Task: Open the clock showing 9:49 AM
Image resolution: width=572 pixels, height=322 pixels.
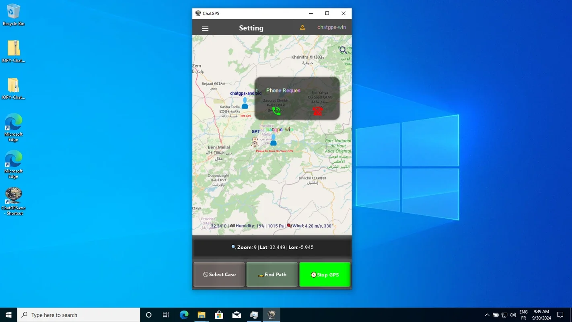Action: click(541, 315)
